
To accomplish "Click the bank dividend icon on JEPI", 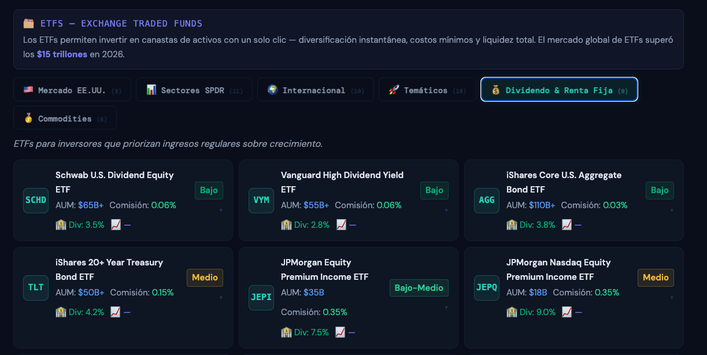I will [x=286, y=332].
